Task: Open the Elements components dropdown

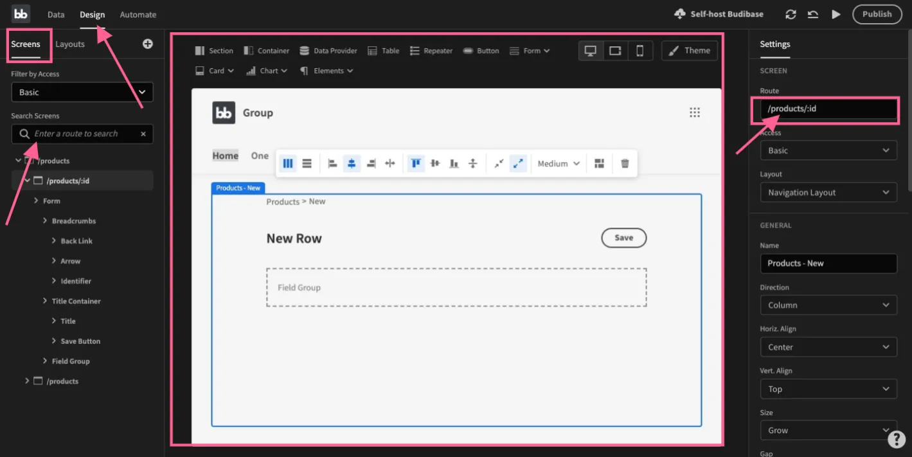Action: click(327, 71)
